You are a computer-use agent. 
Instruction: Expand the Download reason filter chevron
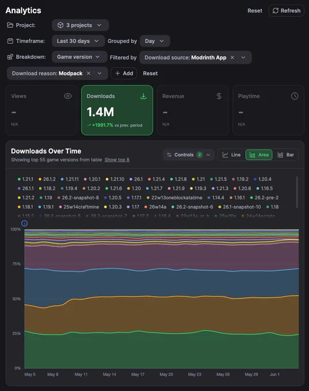click(100, 74)
